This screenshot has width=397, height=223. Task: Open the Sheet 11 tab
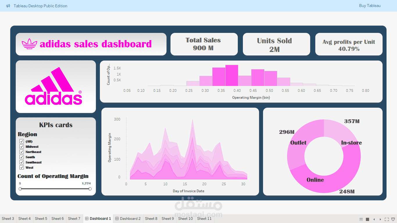(204, 219)
